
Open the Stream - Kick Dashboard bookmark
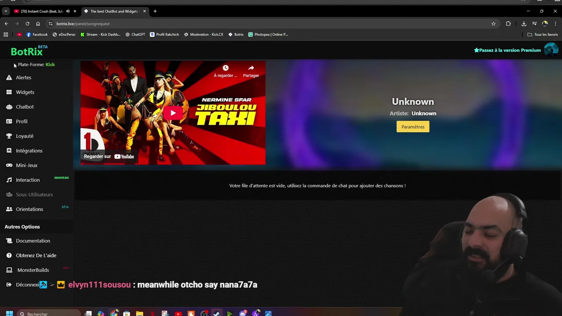[100, 34]
